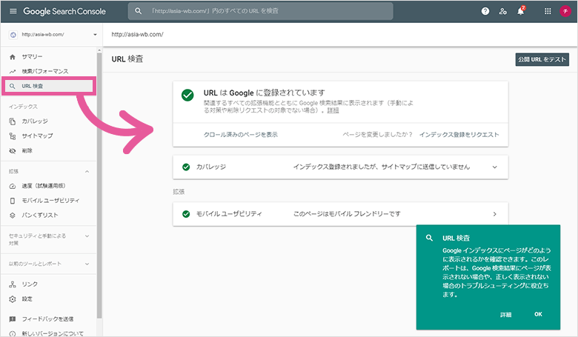
Task: Open the help question mark icon
Action: point(485,11)
